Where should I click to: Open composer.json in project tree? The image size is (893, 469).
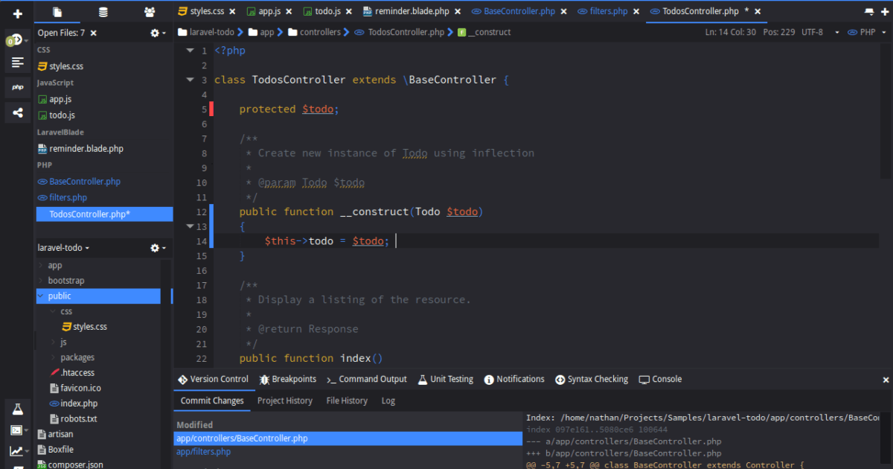[x=76, y=465]
